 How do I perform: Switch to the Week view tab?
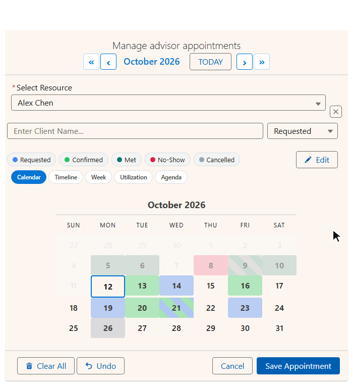pos(98,177)
